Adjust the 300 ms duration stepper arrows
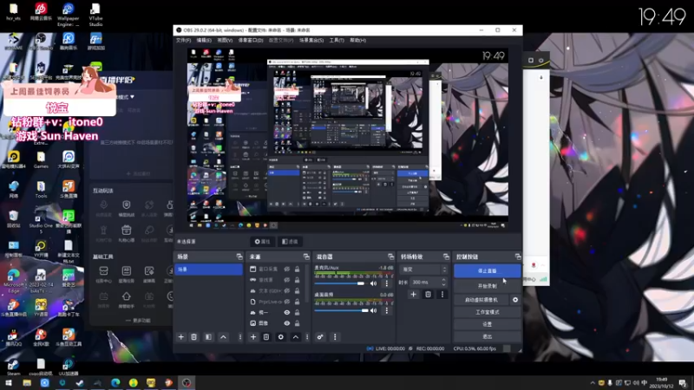 coord(443,283)
